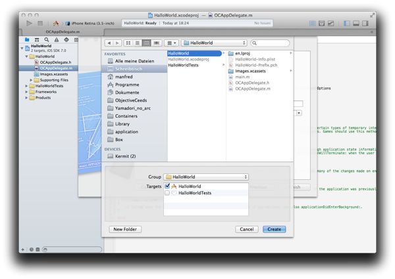Collapse the HalloWorld project root
Viewport: 395px width, 279px height.
(22, 48)
